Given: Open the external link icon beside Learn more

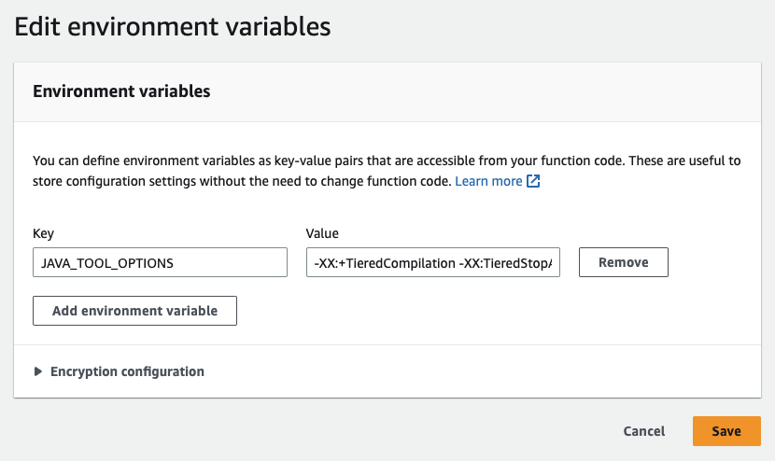Looking at the screenshot, I should pyautogui.click(x=533, y=181).
